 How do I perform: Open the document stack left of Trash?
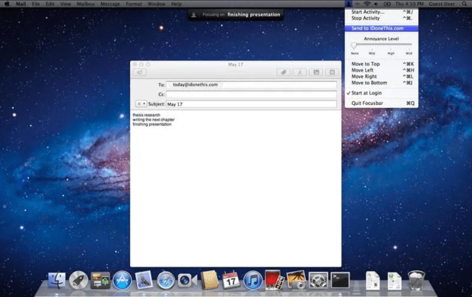click(x=395, y=281)
